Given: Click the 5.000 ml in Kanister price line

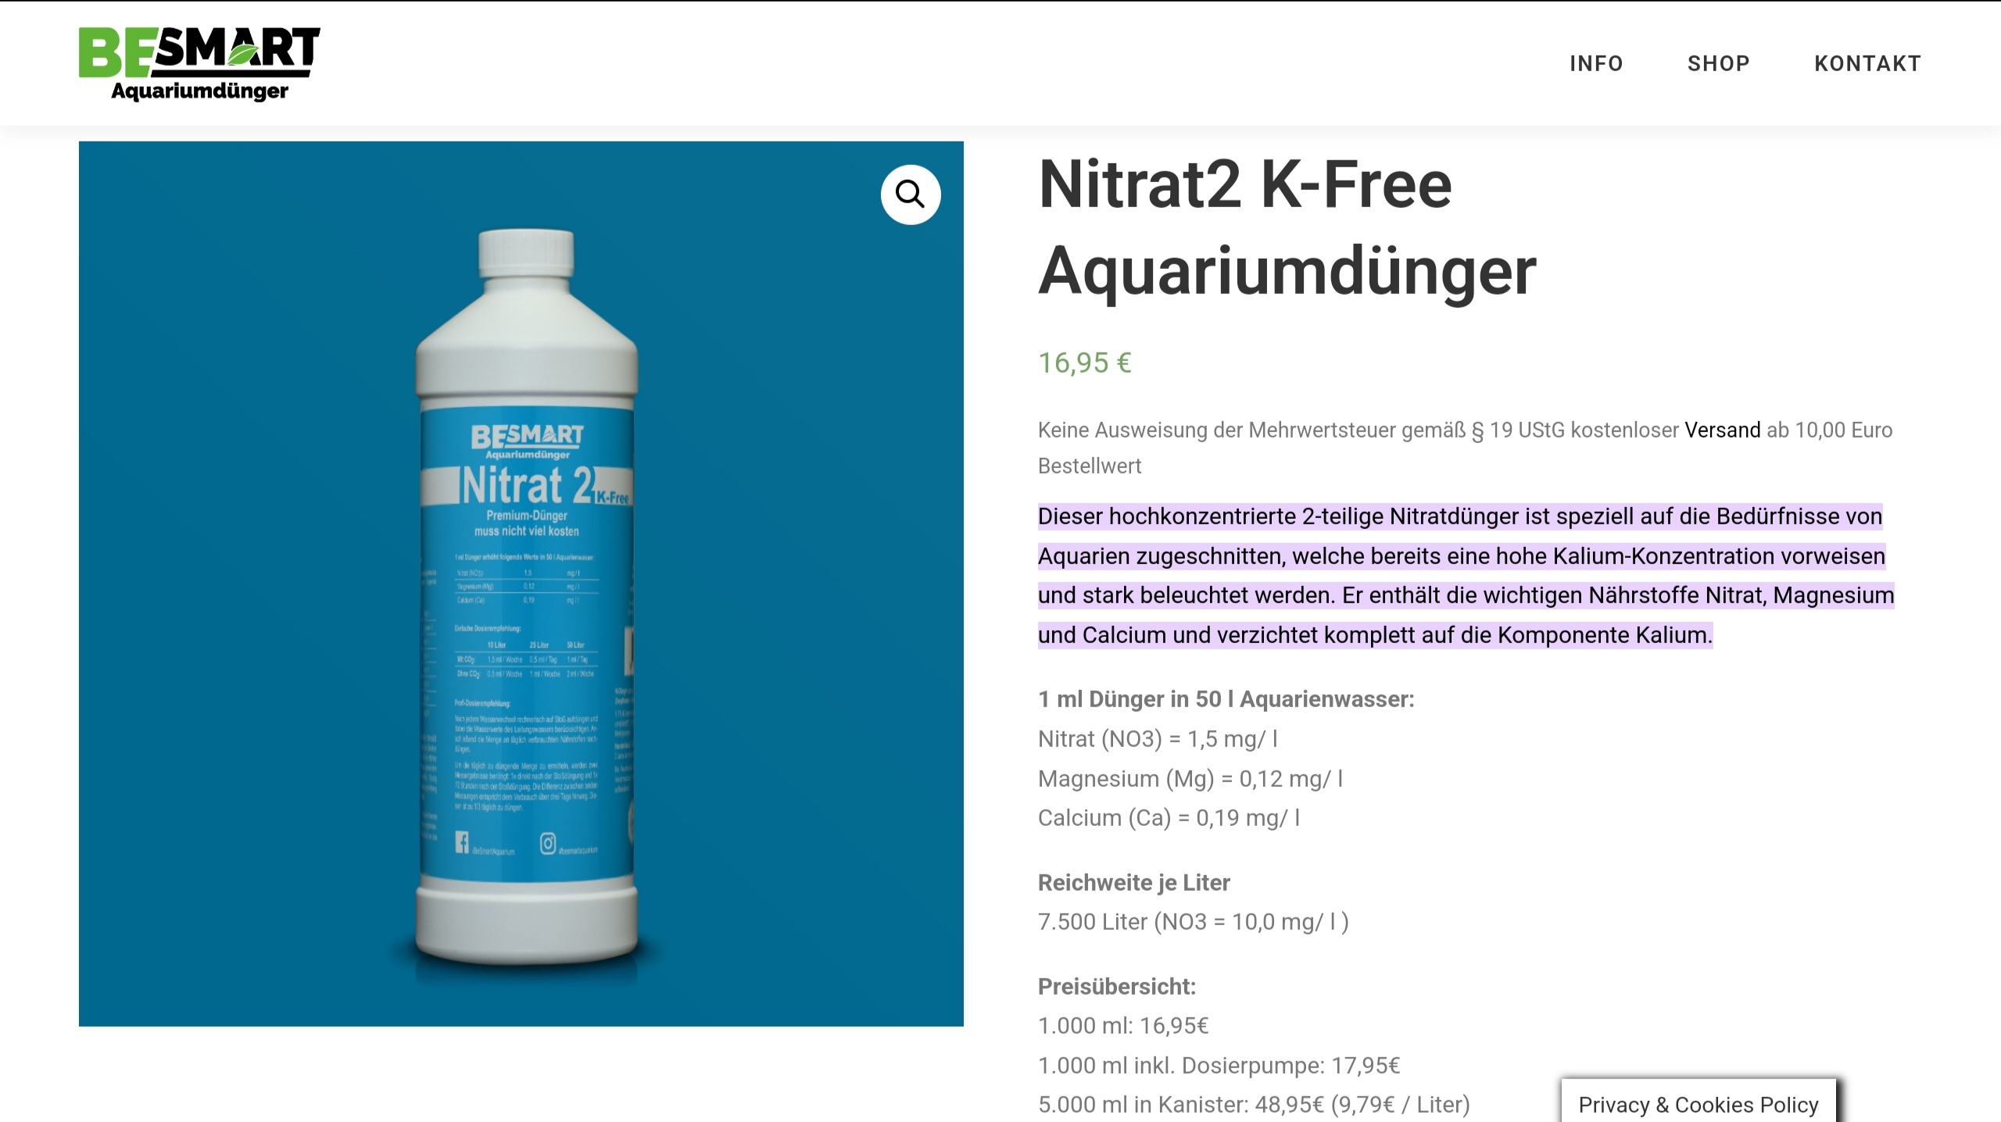Looking at the screenshot, I should click(x=1254, y=1104).
